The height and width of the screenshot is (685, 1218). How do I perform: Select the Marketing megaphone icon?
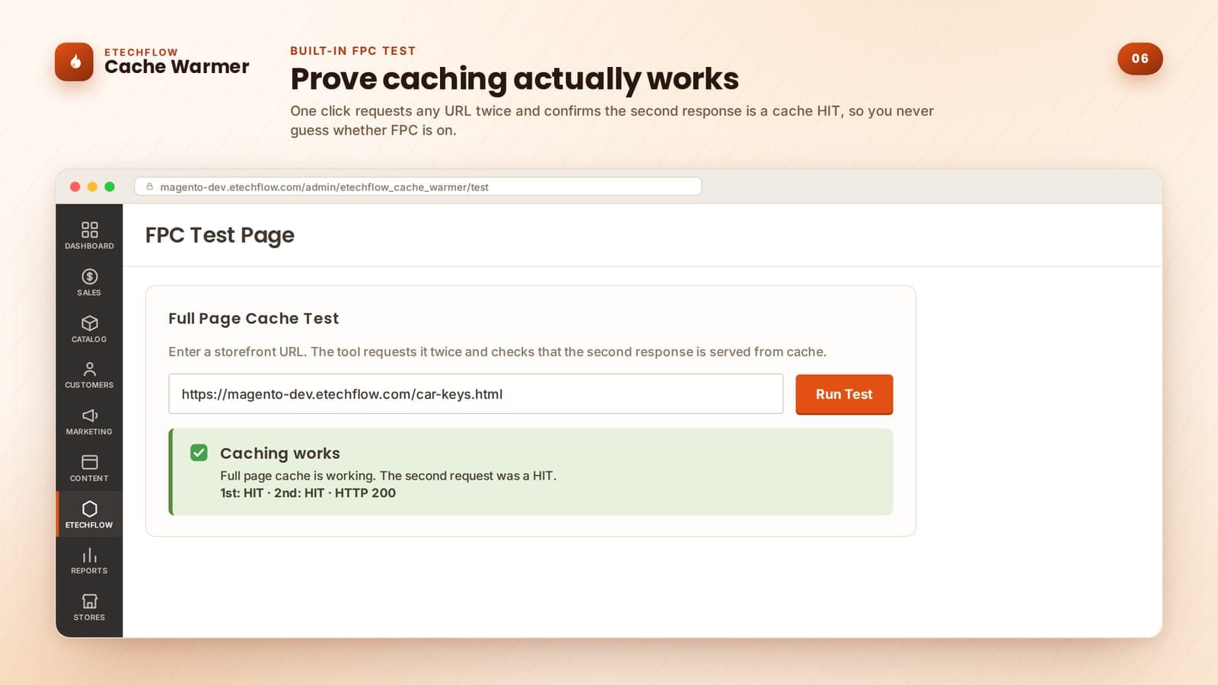89,416
